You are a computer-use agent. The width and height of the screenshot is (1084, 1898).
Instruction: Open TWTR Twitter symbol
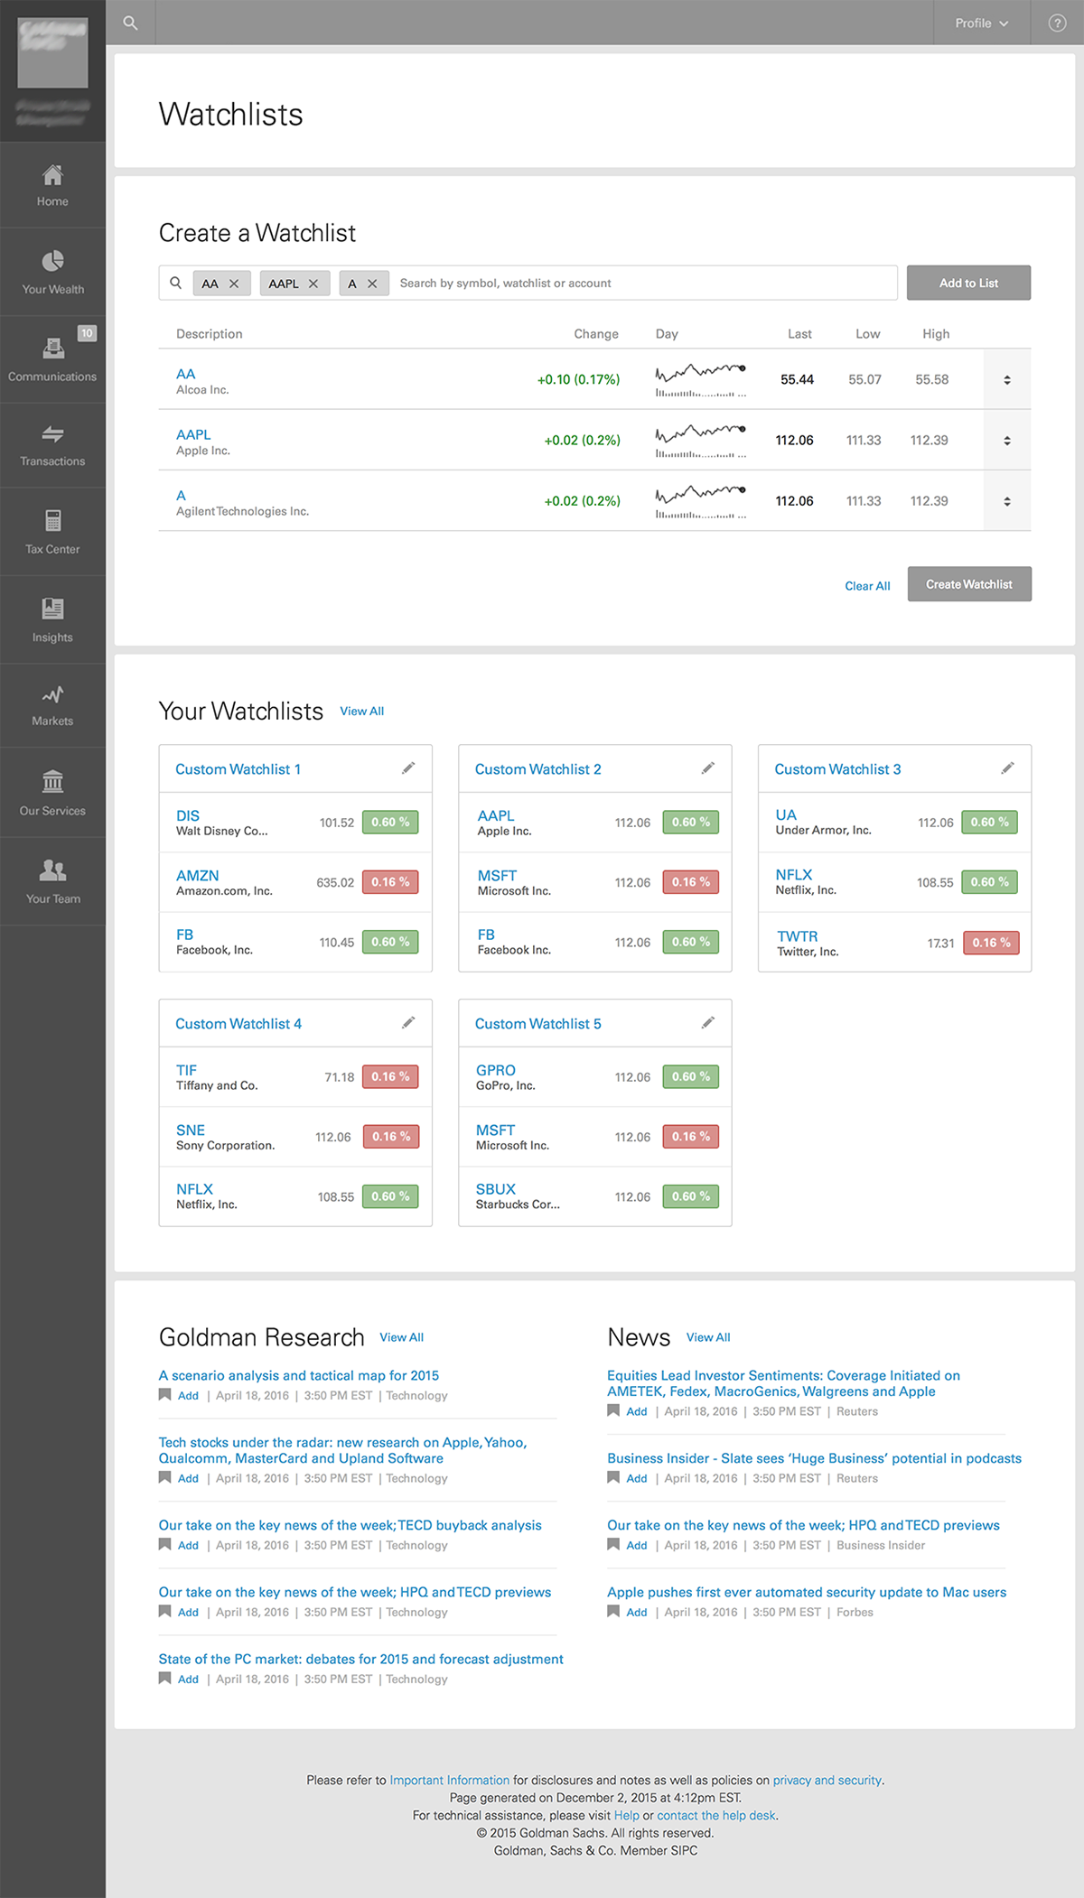coord(797,936)
